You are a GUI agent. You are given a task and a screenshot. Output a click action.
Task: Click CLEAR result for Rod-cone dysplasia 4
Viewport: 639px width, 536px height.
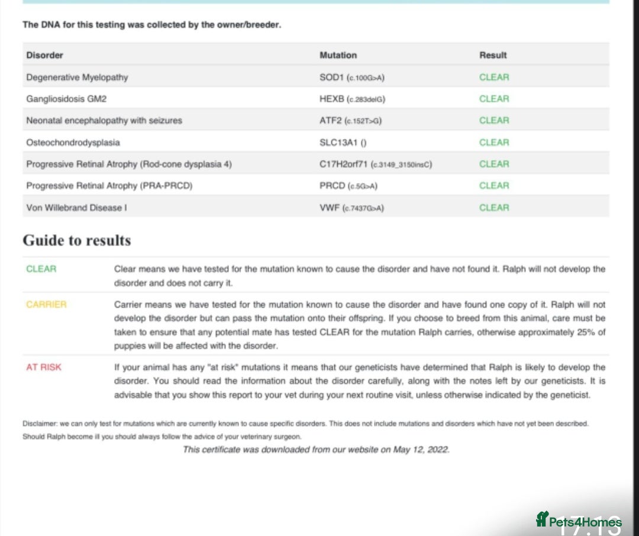tap(494, 164)
